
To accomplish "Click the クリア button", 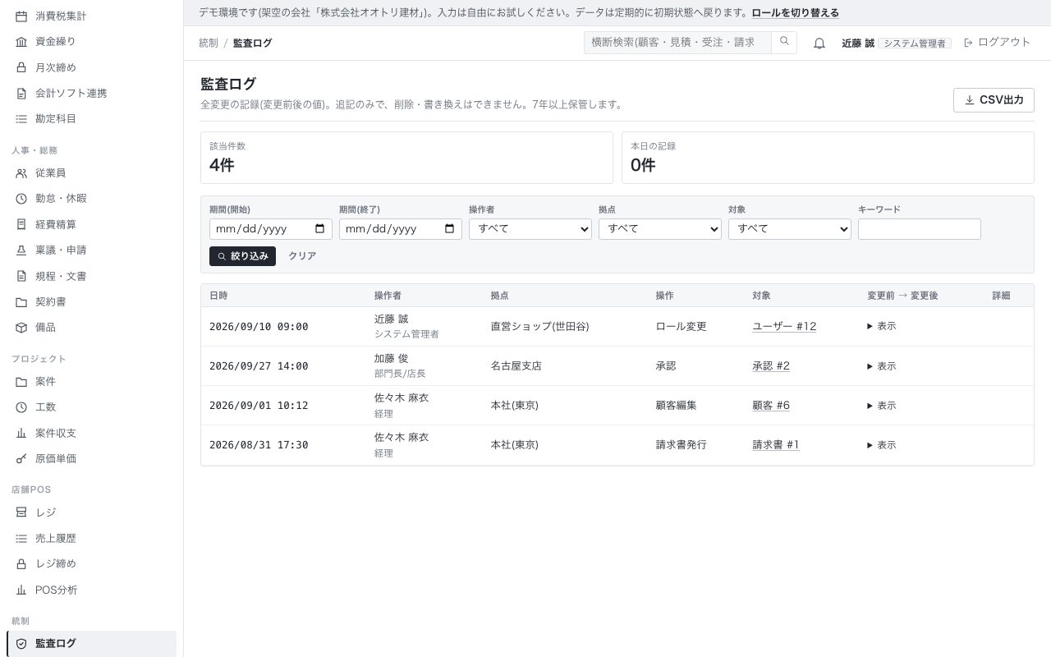I will pyautogui.click(x=302, y=256).
